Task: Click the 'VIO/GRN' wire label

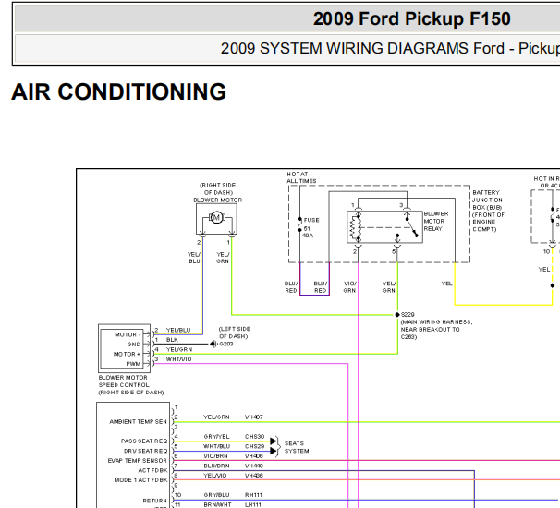Action: click(x=349, y=287)
